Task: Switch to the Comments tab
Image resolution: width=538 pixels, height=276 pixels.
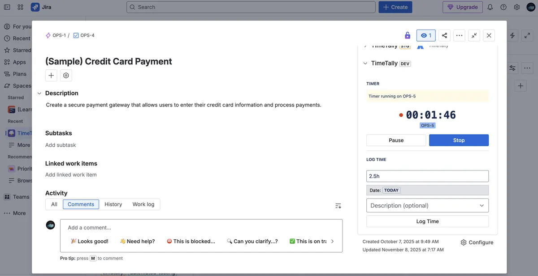Action: (81, 204)
